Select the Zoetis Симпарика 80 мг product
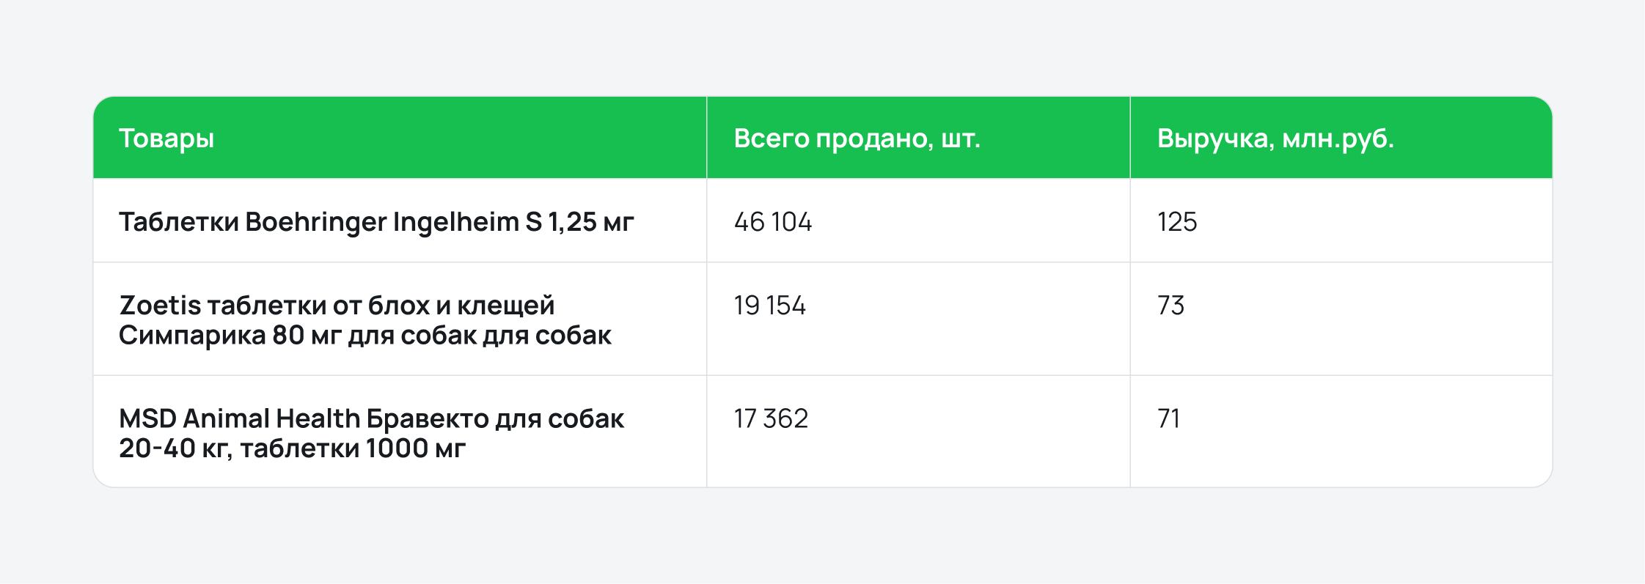The width and height of the screenshot is (1645, 584). (x=365, y=320)
